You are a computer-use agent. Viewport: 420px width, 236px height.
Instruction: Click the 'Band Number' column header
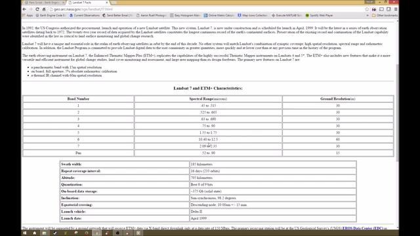(x=78, y=99)
